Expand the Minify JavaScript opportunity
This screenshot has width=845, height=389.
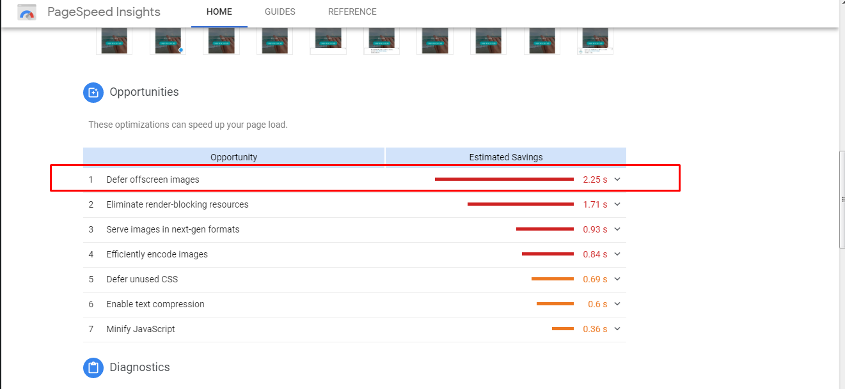coord(617,329)
